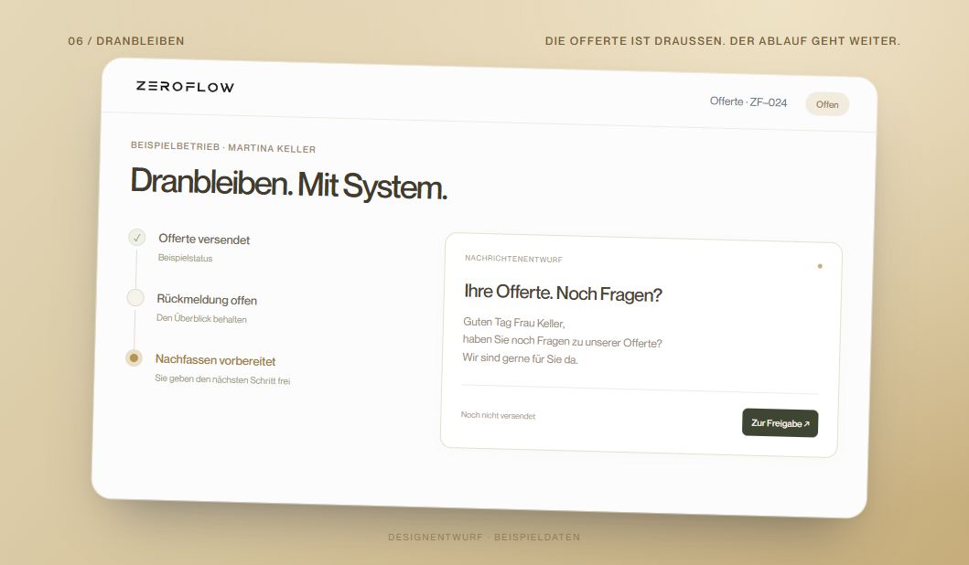Click the Zur Freigabe button

pyautogui.click(x=780, y=423)
